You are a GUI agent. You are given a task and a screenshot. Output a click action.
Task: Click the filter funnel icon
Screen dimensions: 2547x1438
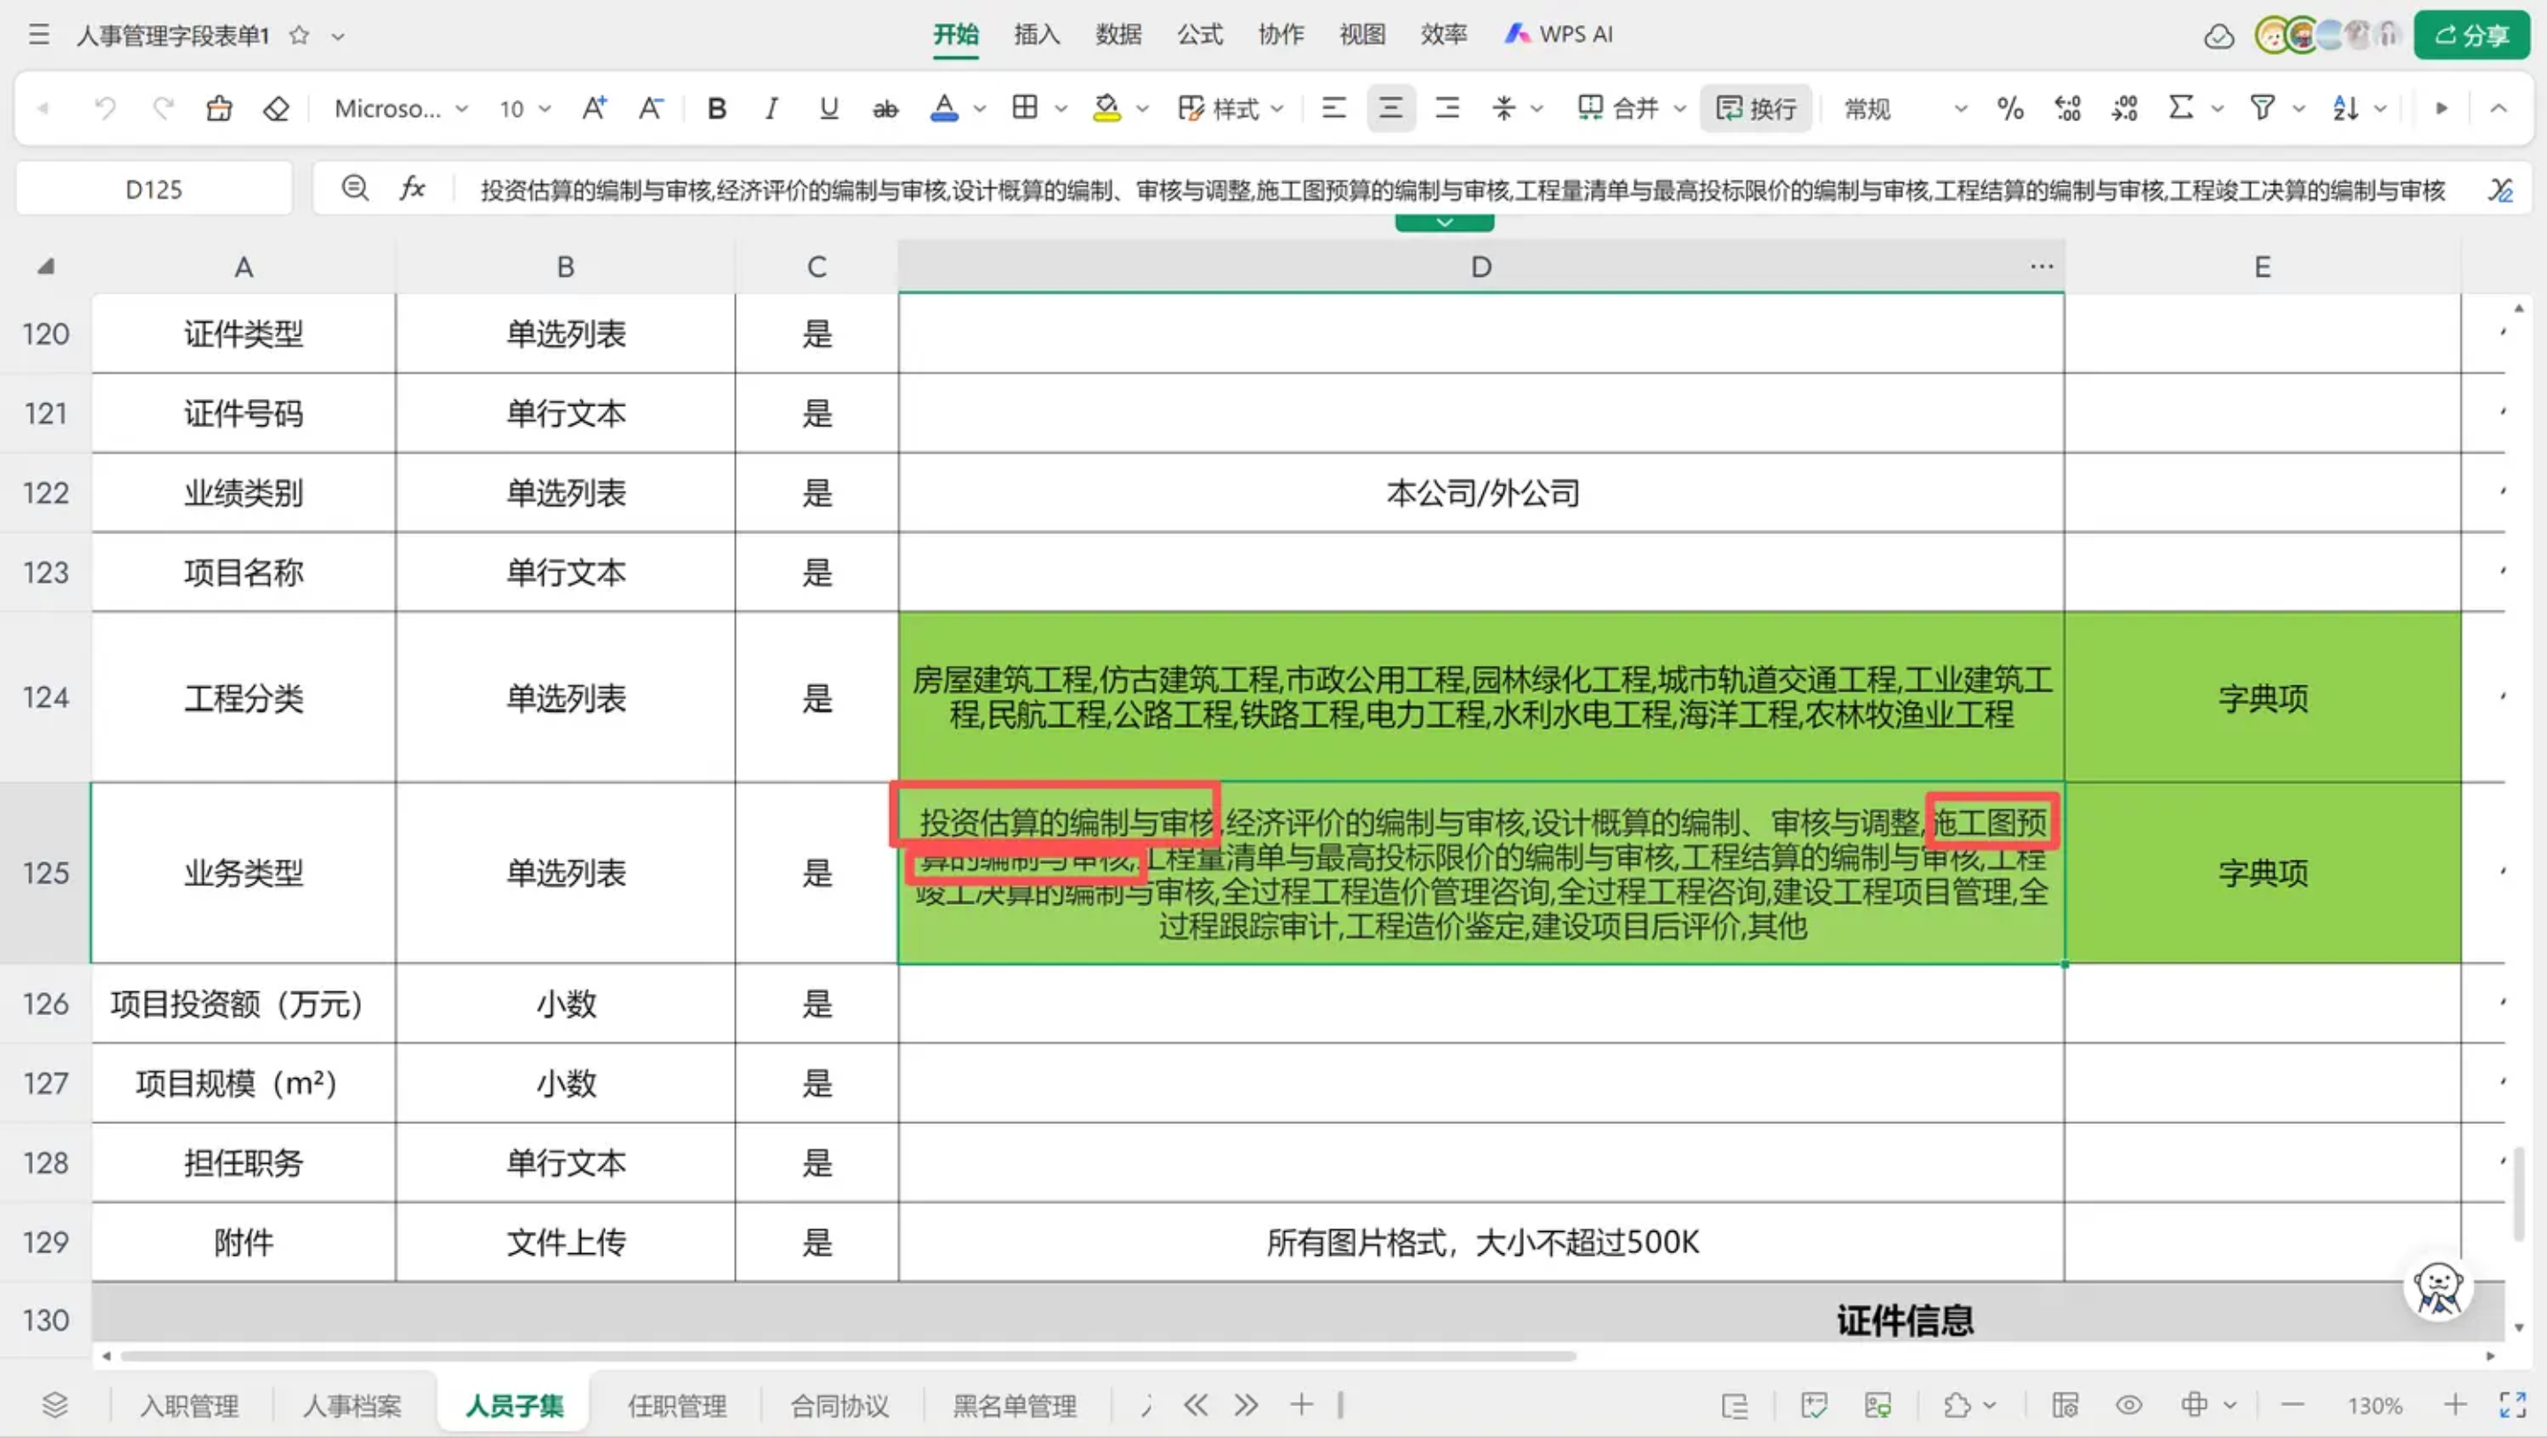click(2262, 108)
